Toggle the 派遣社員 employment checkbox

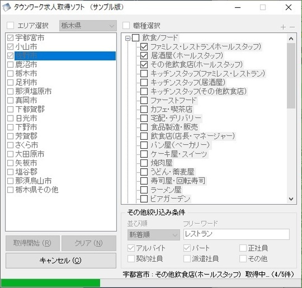click(x=187, y=259)
